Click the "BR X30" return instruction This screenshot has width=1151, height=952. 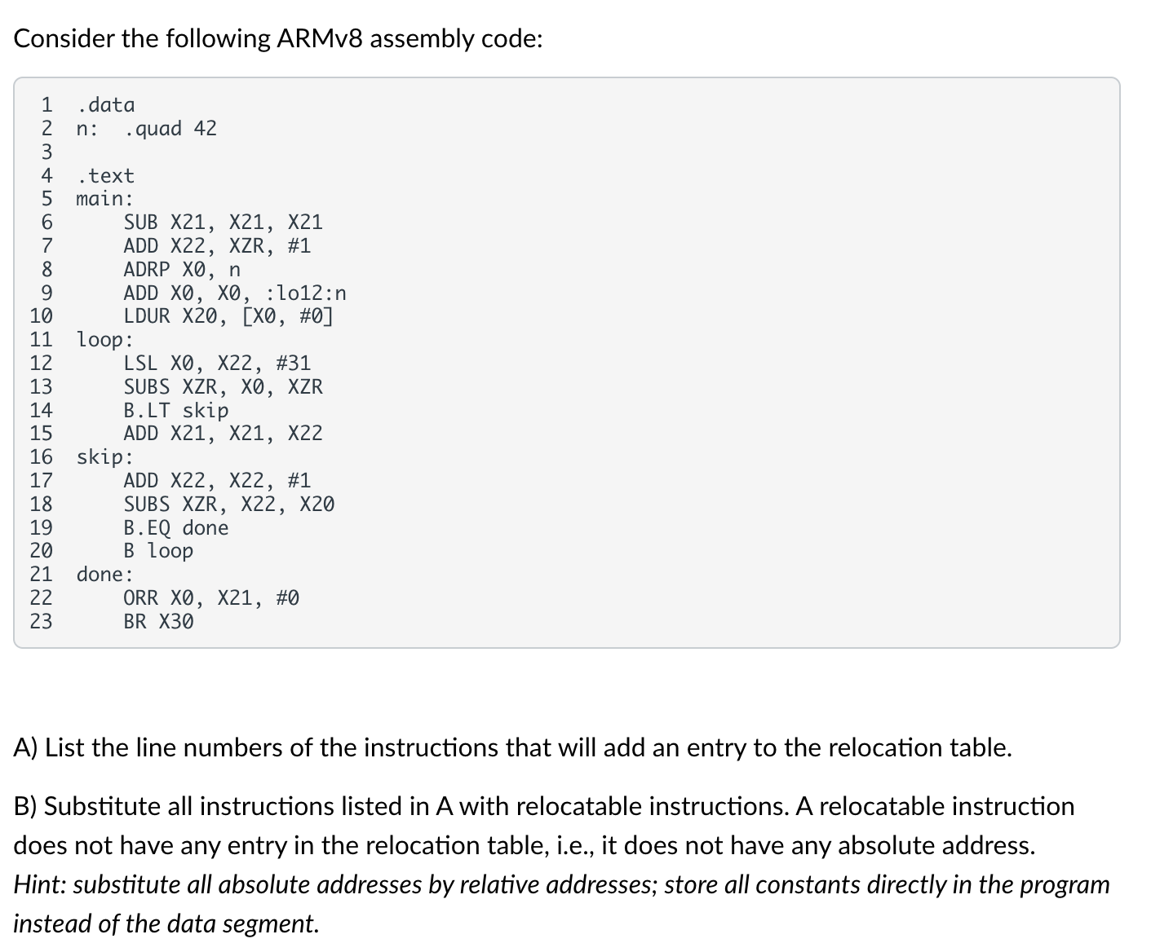tap(159, 622)
